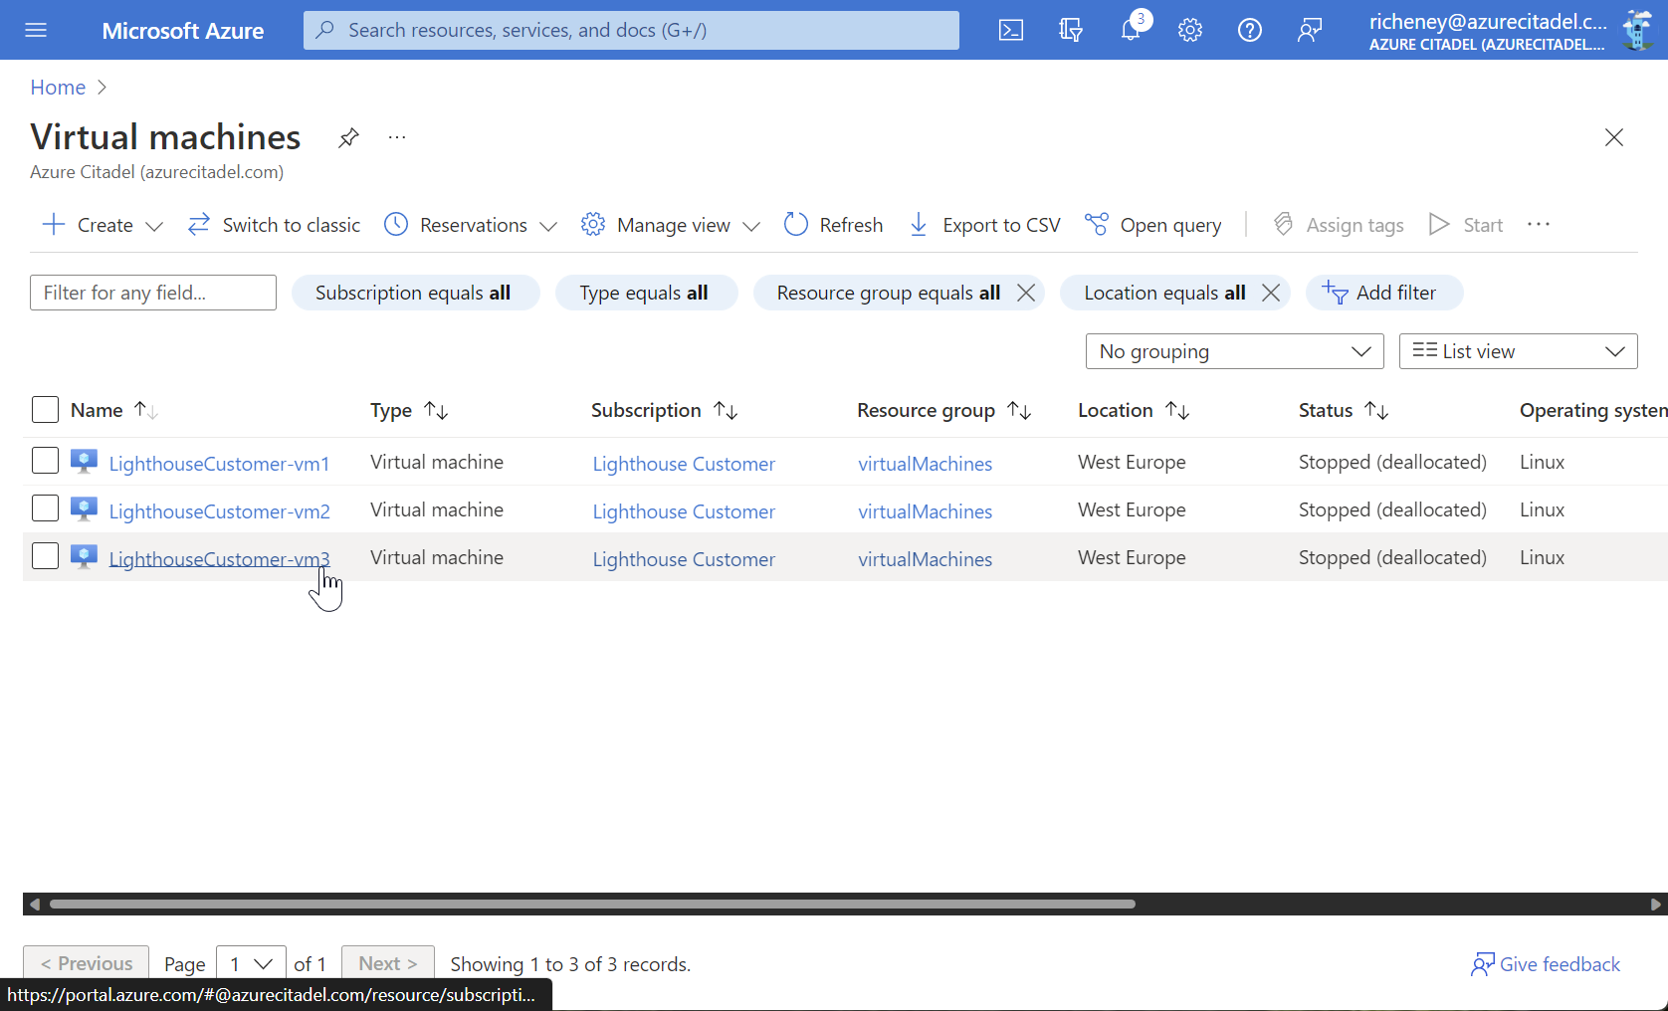Open the No grouping dropdown
1668x1011 pixels.
pos(1234,350)
